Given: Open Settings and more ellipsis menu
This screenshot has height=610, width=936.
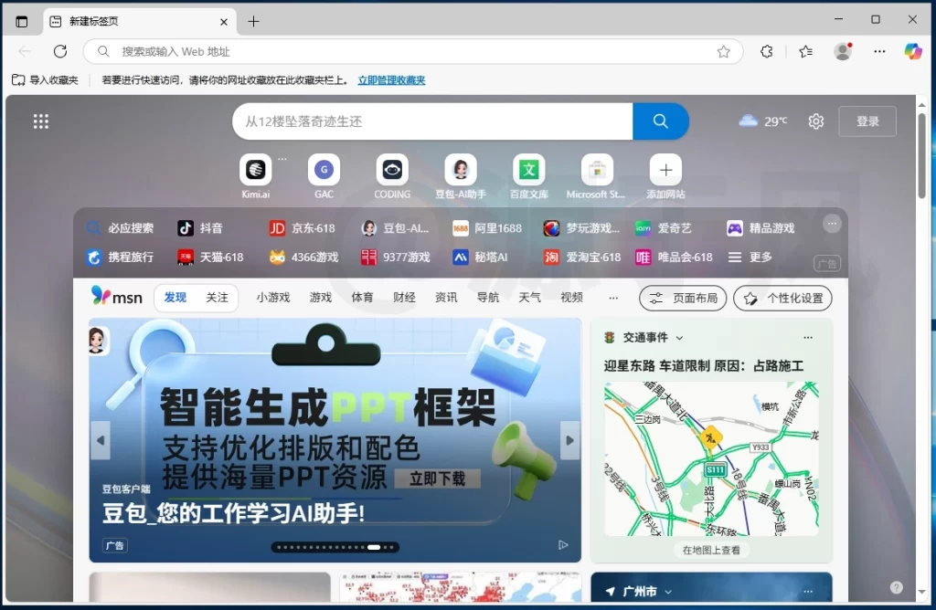Looking at the screenshot, I should [x=879, y=51].
